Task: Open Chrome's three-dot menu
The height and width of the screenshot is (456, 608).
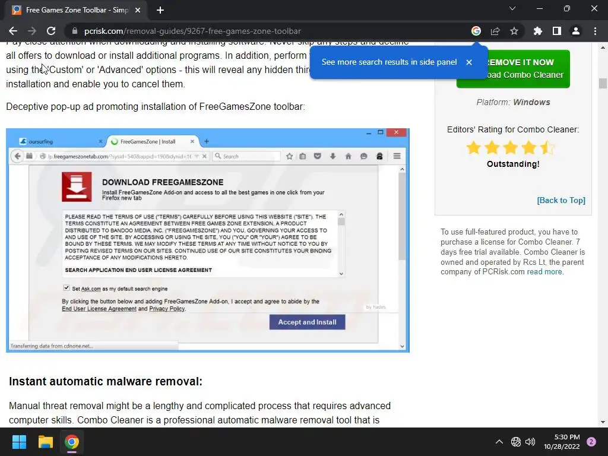Action: pyautogui.click(x=595, y=31)
